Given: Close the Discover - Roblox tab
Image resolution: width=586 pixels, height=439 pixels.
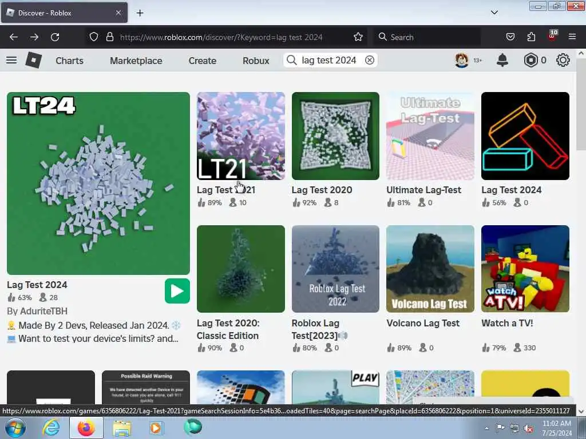Looking at the screenshot, I should (x=118, y=13).
